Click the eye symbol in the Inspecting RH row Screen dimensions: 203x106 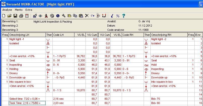(x=146, y=69)
